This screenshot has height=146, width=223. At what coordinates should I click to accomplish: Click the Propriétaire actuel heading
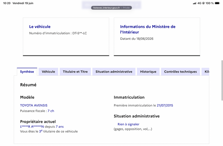(38, 122)
